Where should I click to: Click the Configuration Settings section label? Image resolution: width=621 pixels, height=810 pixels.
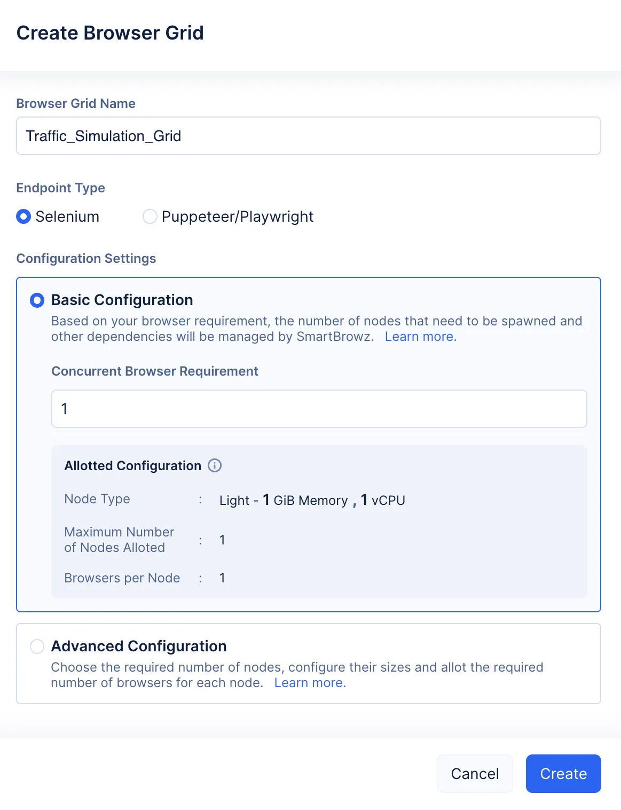86,258
